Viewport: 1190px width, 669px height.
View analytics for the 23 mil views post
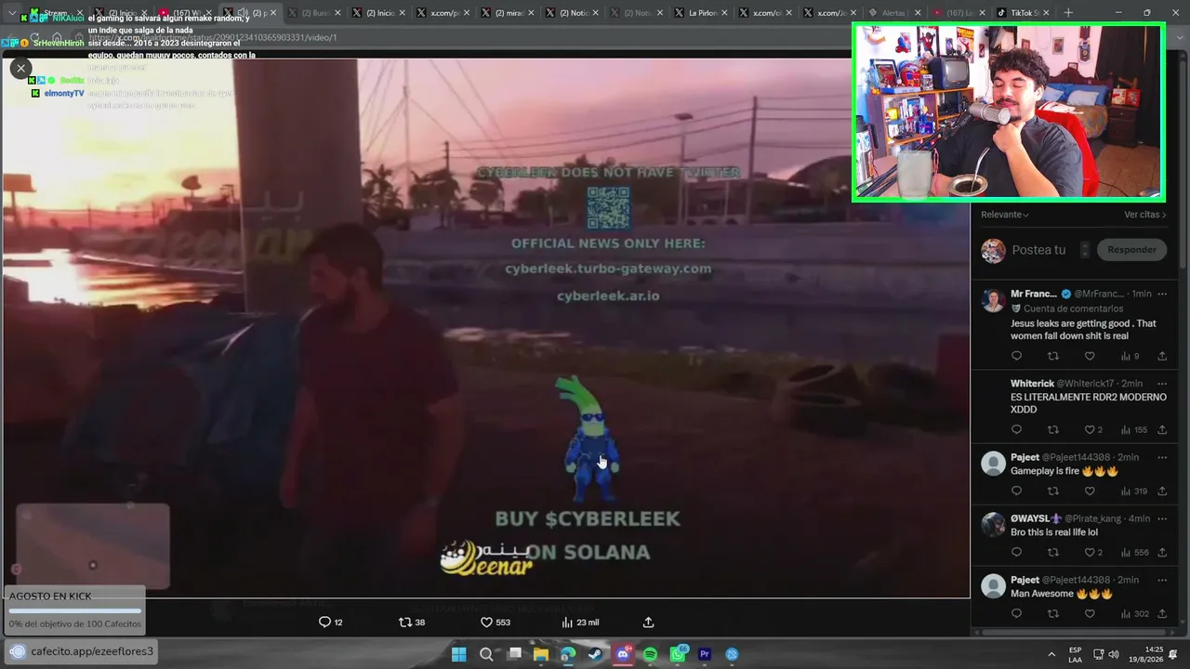coord(580,623)
